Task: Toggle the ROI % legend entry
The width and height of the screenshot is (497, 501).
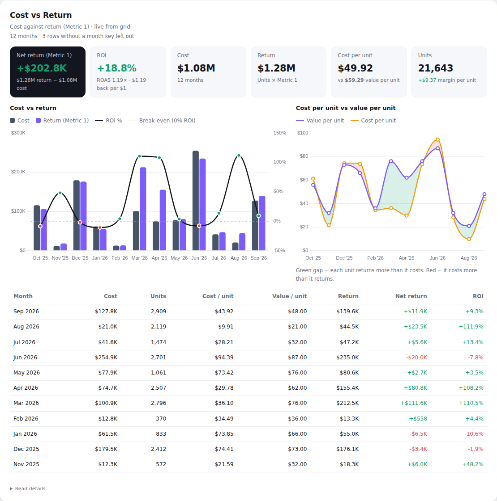Action: click(108, 121)
